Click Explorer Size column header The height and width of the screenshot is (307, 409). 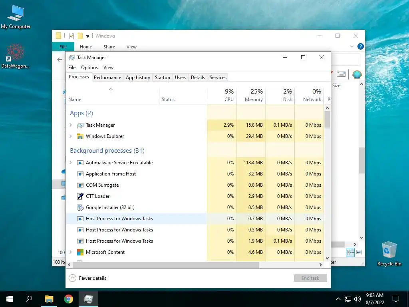(336, 86)
